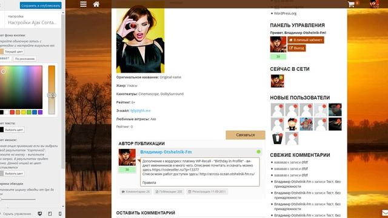The image size is (388, 218).
Task: Click the author avatar in publication block
Action: pyautogui.click(x=127, y=157)
